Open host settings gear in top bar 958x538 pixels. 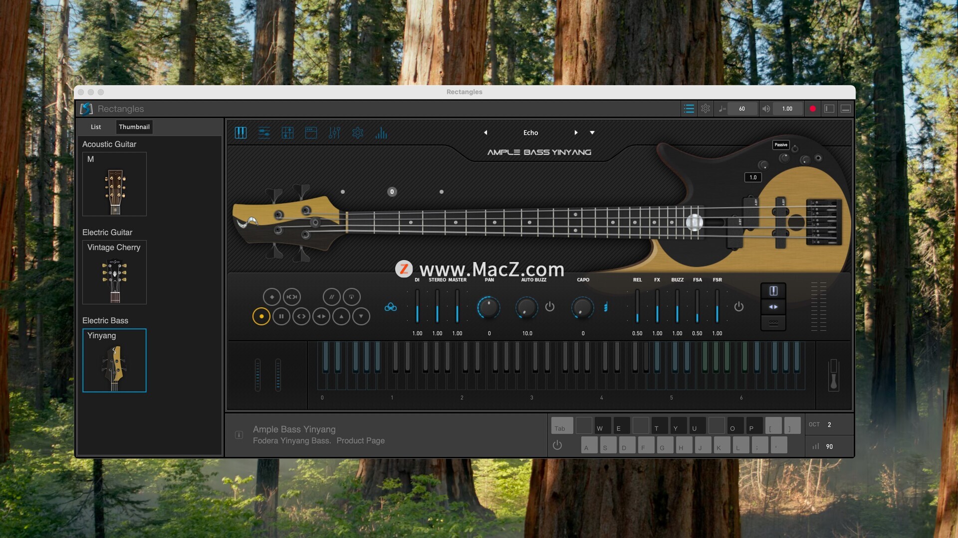[706, 109]
